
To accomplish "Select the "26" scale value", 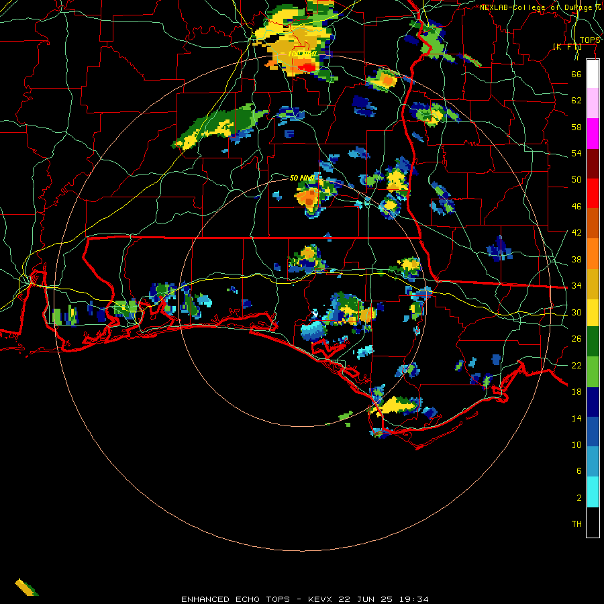I will [x=576, y=339].
